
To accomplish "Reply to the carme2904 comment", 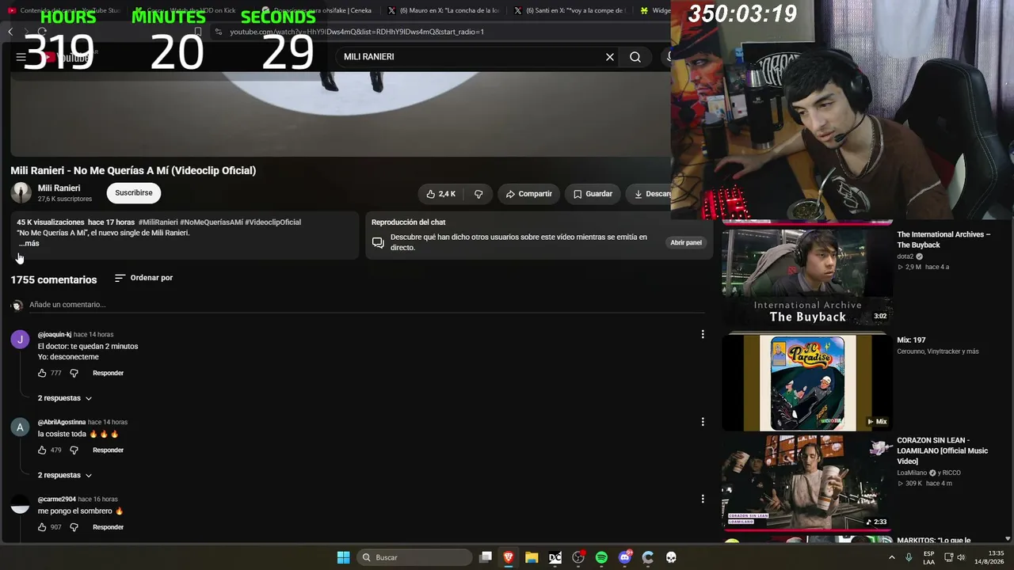I will click(x=108, y=527).
